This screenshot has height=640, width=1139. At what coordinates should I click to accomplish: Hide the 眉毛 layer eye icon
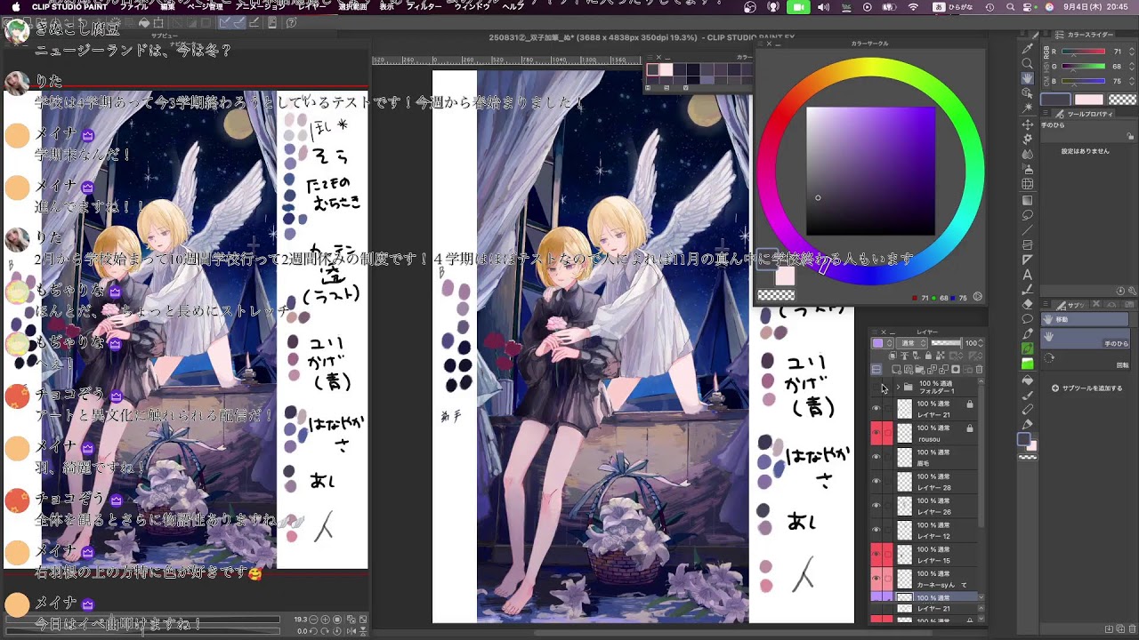876,457
